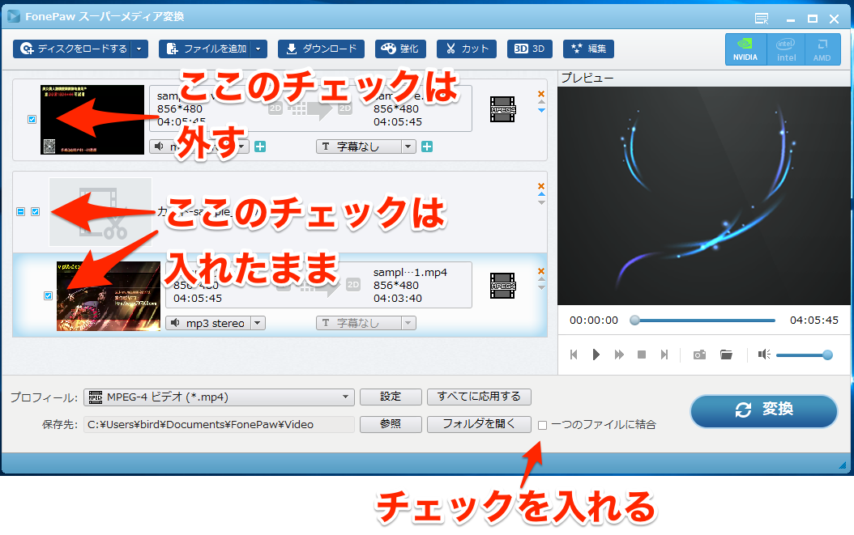The width and height of the screenshot is (854, 535).
Task: Click the カット group placeholder thumbnail
Action: click(100, 212)
